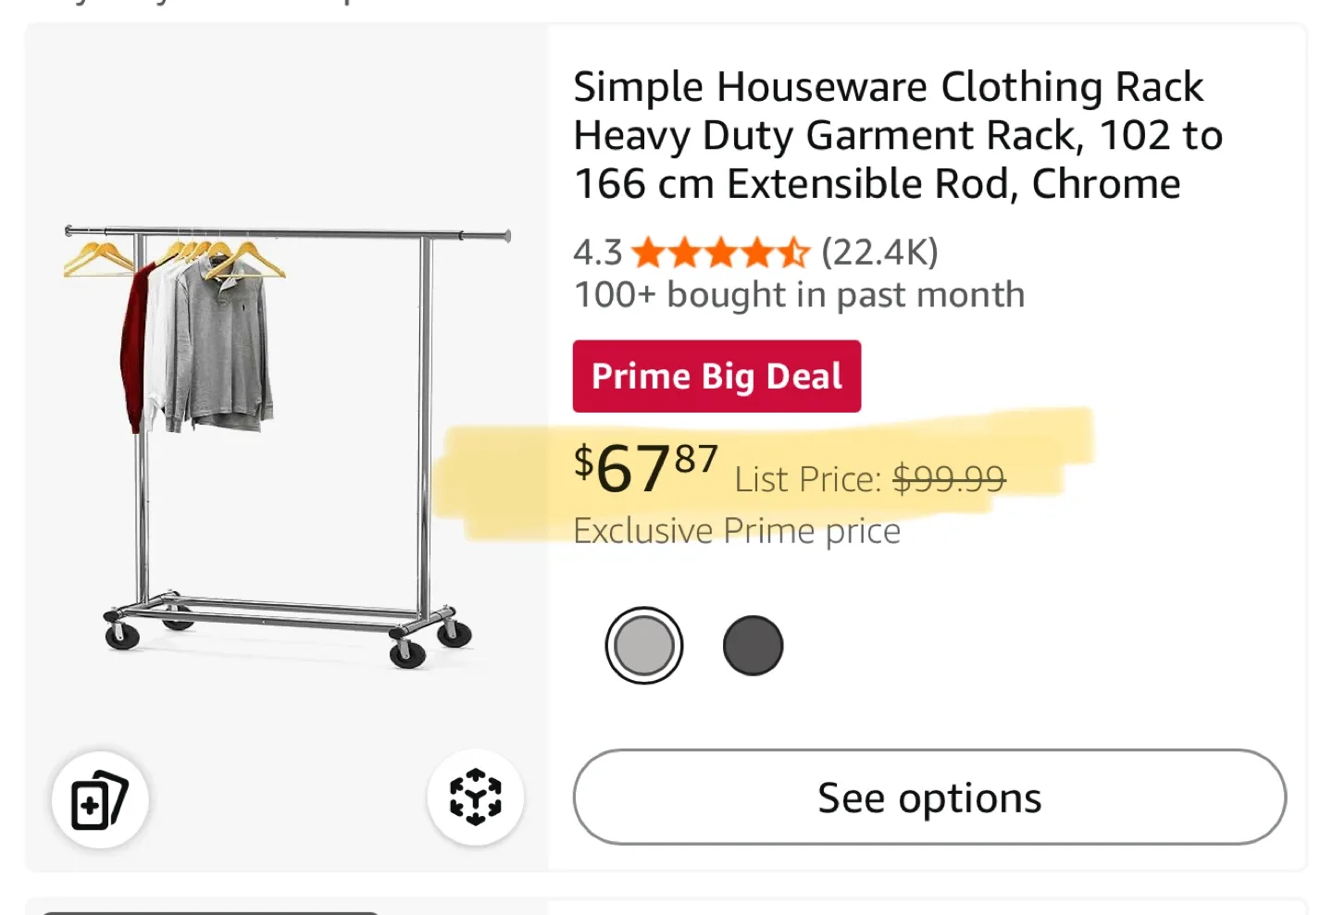The width and height of the screenshot is (1333, 915).
Task: Open the Simple Houseware Clothing Rack title
Action: [896, 134]
